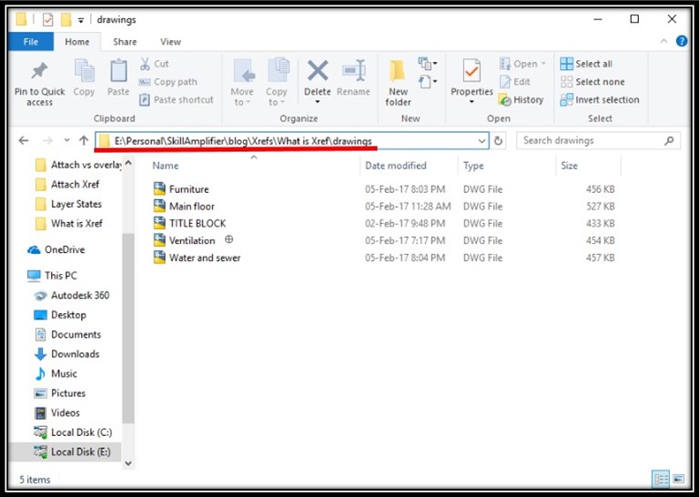This screenshot has height=497, width=699.
Task: Collapse the ribbon chevron
Action: (664, 41)
